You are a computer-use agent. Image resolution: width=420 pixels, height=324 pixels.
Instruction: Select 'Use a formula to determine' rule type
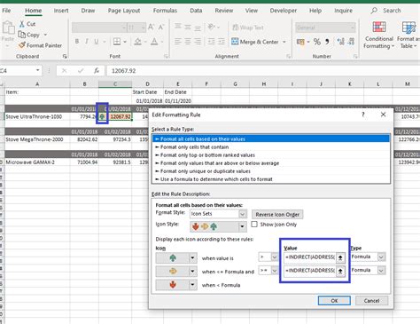click(271, 179)
